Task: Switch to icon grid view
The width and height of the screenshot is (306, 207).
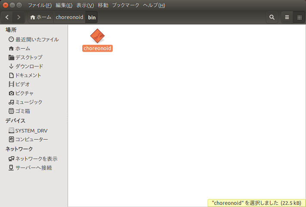Action: (x=299, y=17)
